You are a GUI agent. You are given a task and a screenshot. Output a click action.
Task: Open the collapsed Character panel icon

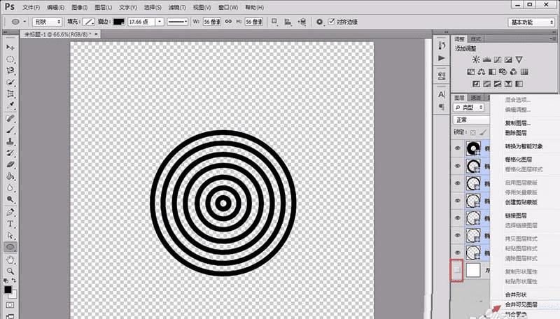click(x=442, y=94)
